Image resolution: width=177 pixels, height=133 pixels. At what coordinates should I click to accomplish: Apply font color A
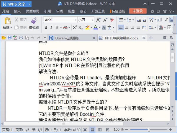[x=96, y=27]
